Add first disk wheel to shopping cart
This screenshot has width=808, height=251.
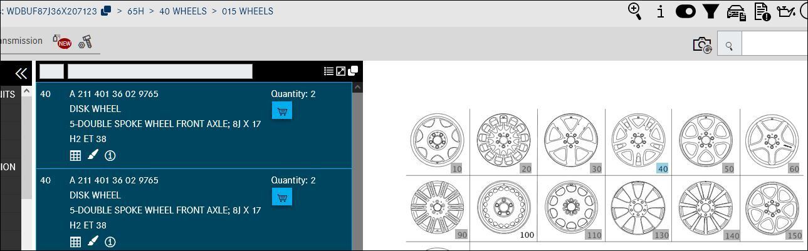[282, 111]
